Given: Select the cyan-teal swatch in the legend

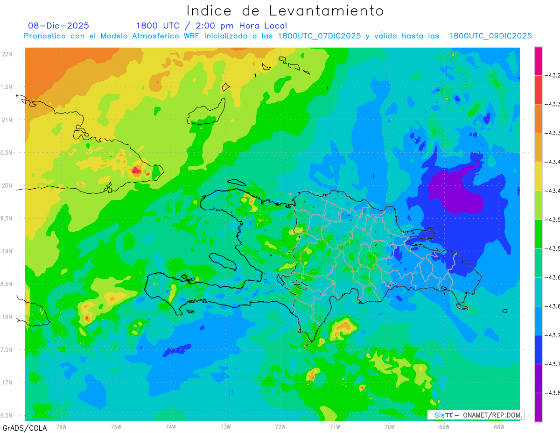Looking at the screenshot, I should (x=538, y=292).
